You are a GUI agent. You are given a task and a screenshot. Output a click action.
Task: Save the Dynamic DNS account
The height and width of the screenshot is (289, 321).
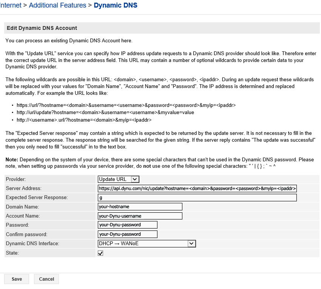coord(17,279)
